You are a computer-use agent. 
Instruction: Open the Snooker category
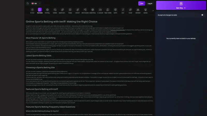(x=138, y=11)
